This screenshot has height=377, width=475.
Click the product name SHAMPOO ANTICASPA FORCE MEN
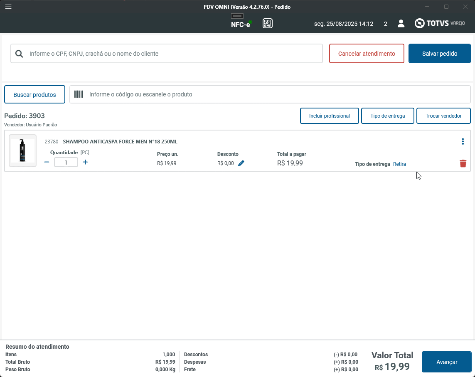[120, 141]
